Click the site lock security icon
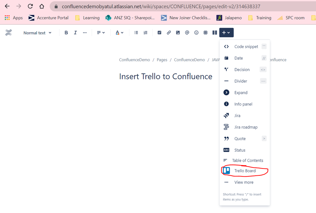The image size is (316, 213). coord(56,6)
